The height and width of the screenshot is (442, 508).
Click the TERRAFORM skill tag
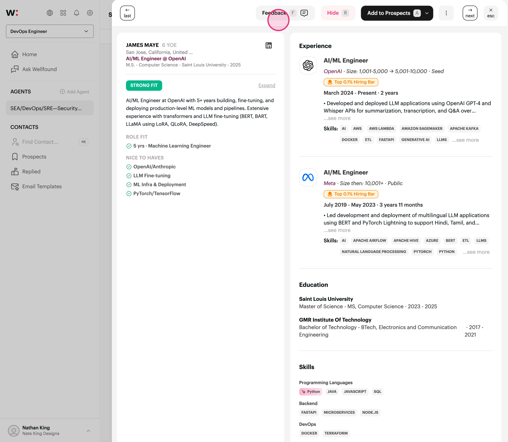336,433
